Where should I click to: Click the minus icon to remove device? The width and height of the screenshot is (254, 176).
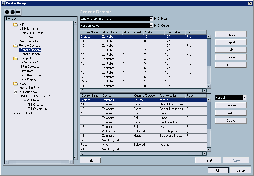point(12,12)
